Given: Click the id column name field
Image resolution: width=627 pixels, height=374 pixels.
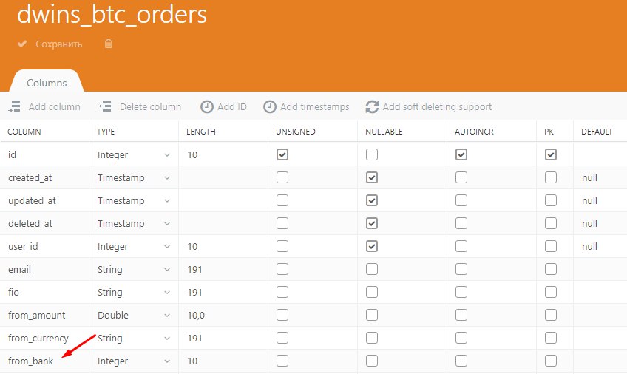Looking at the screenshot, I should pos(44,155).
